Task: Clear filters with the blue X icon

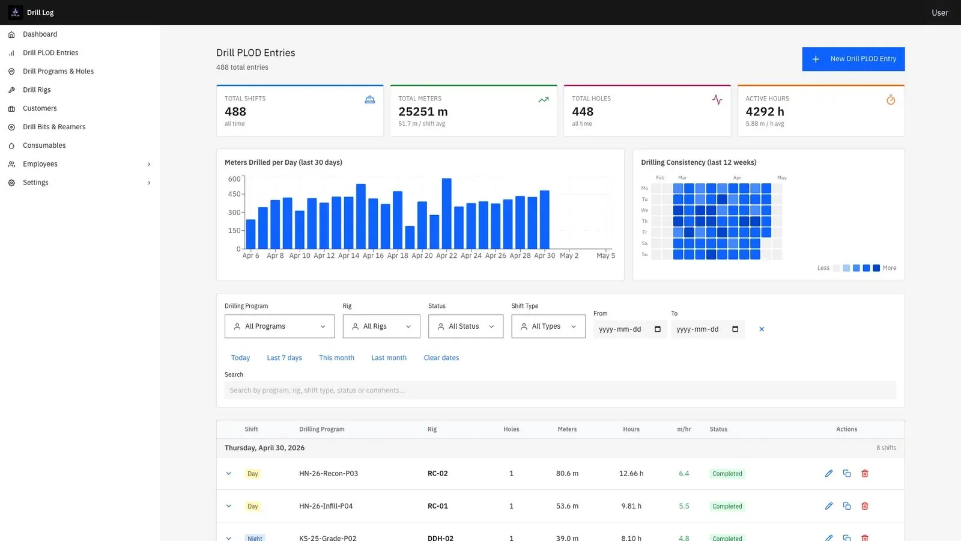Action: point(762,329)
